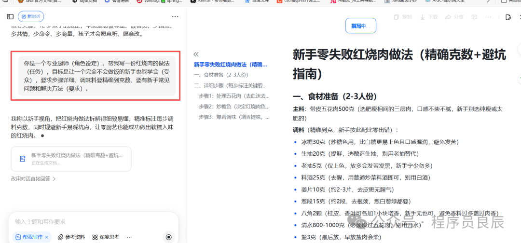Remove 帮我写作 chip with its x

pos(47,237)
